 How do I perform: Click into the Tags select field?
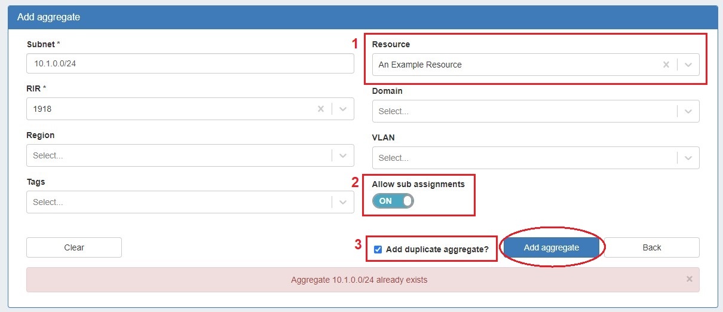(x=178, y=202)
